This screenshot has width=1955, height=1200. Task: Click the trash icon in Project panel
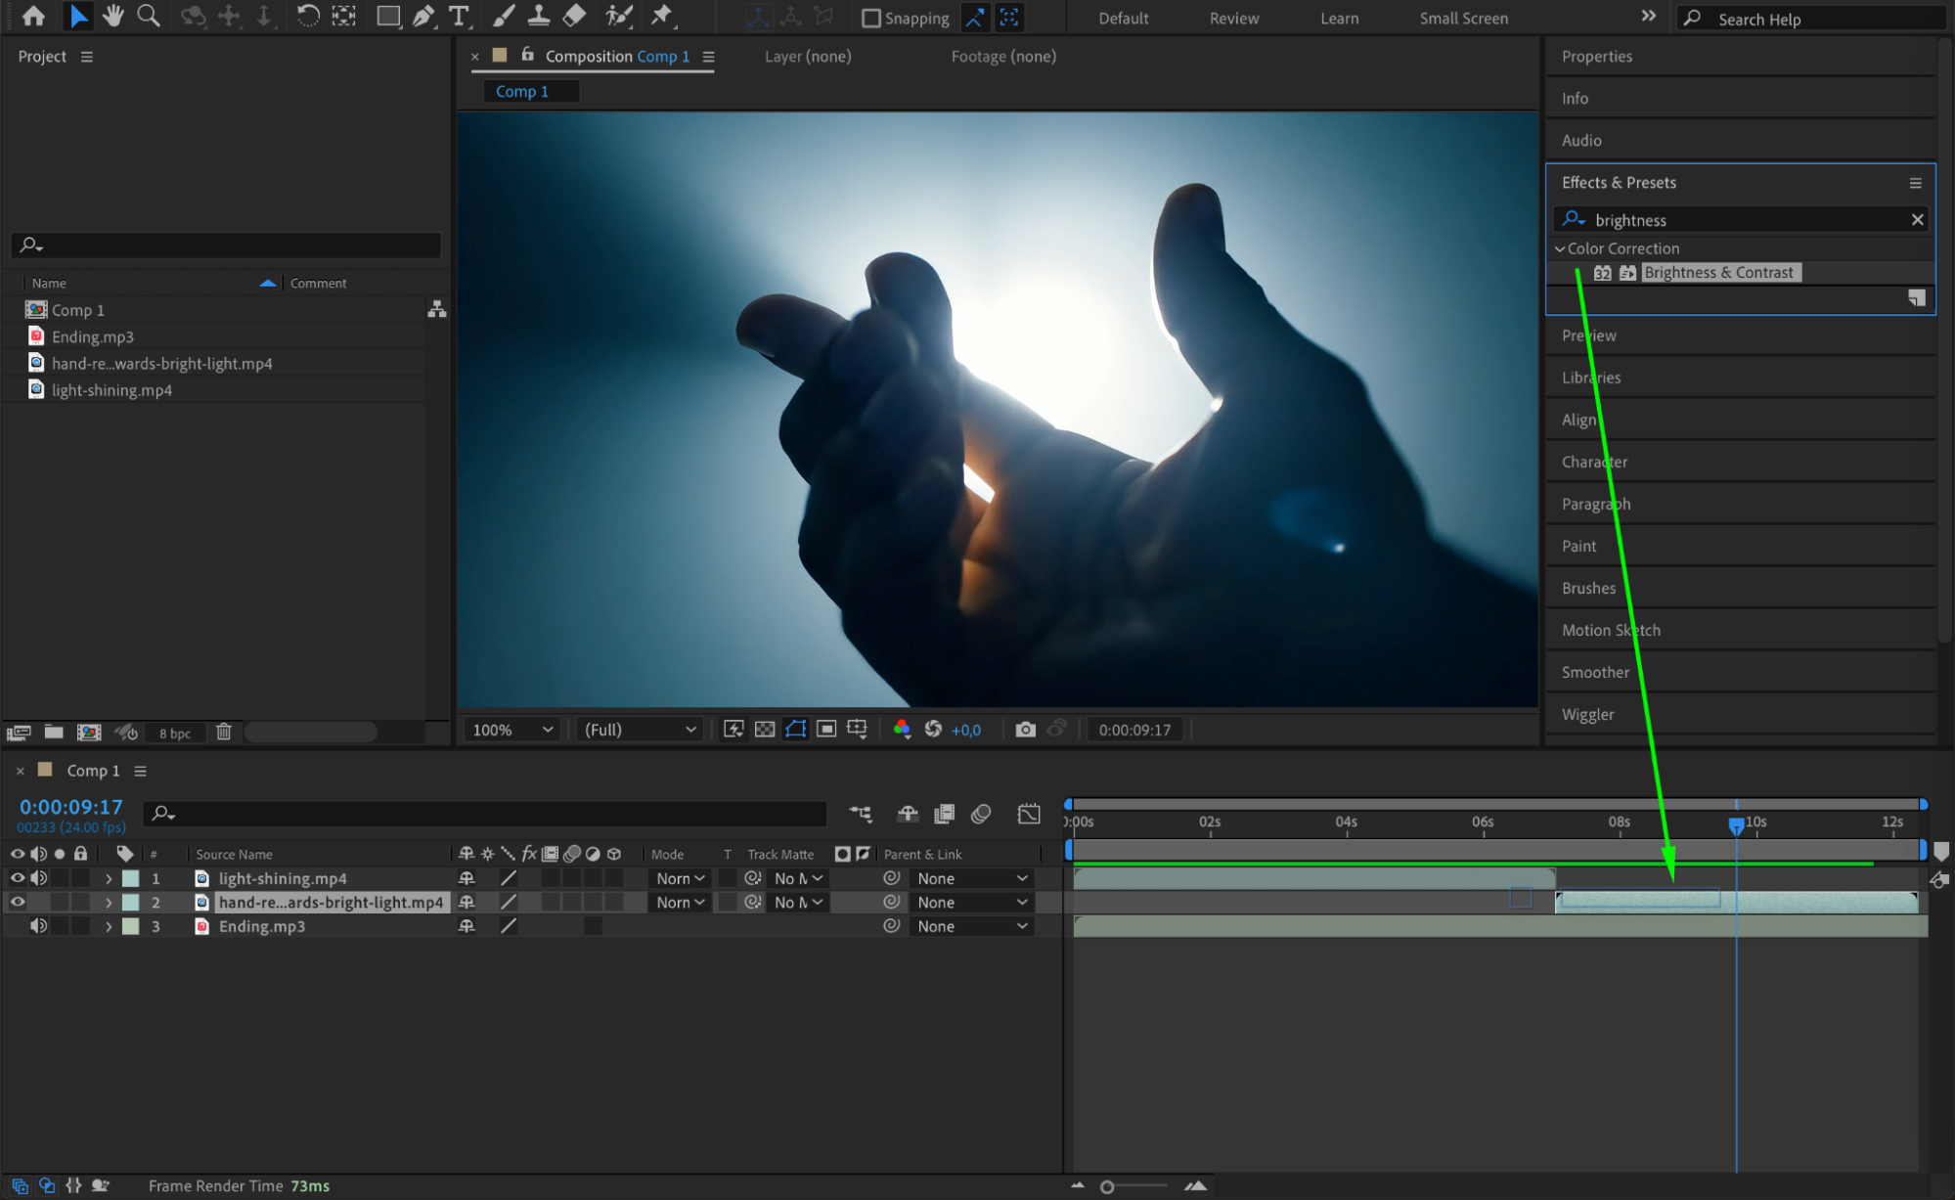point(223,732)
